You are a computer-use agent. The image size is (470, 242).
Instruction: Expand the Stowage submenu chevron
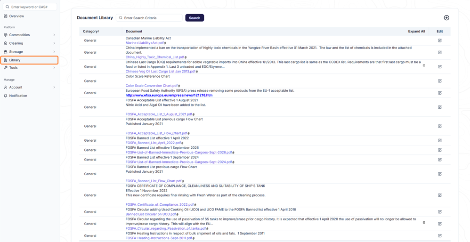[x=54, y=52]
